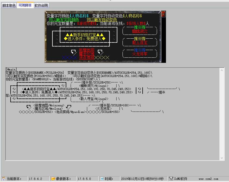The image size is (229, 182).
Task: Click the 蜘蛛洞穴 link in preview
Action: (140, 31)
